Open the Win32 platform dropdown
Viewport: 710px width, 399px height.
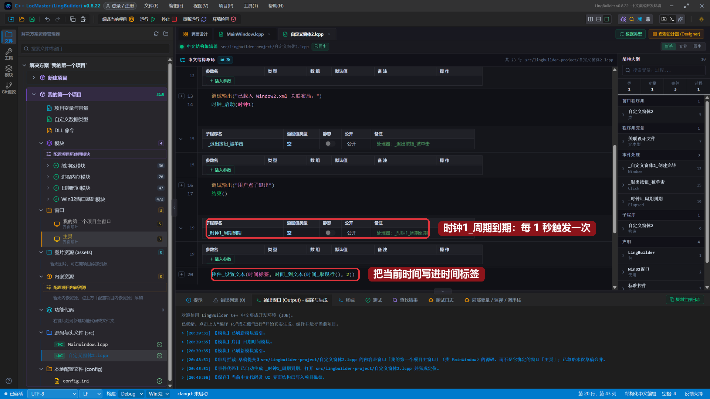coord(158,394)
